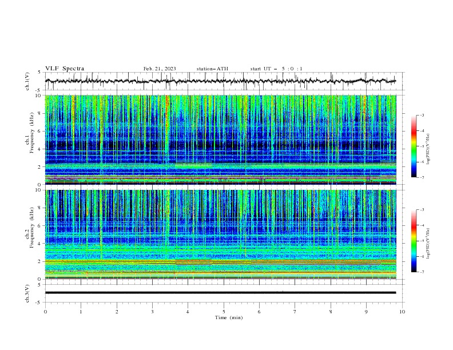This screenshot has height=350, width=453.
Task: Click time axis tick label '7'
Action: click(295, 312)
